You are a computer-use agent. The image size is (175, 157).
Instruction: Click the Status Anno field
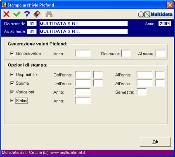[83, 100]
